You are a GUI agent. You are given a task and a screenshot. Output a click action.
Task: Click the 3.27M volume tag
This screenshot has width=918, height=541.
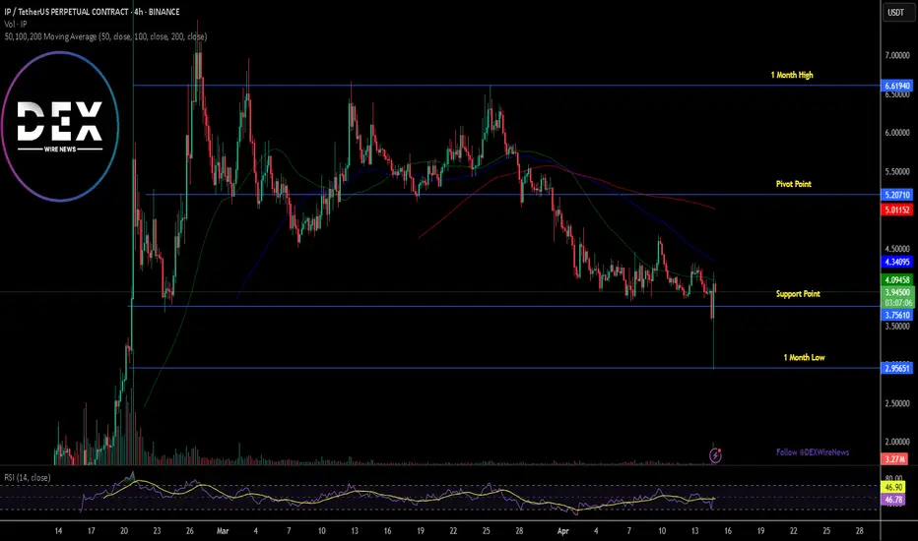(x=895, y=459)
